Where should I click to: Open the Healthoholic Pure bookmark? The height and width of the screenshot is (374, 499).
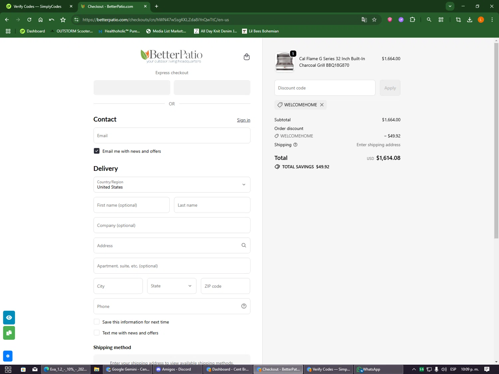[x=119, y=31]
